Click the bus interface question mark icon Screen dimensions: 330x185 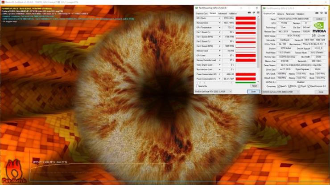point(325,44)
